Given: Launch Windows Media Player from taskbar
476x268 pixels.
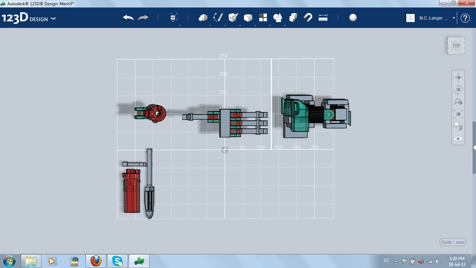Looking at the screenshot, I should pos(52,261).
